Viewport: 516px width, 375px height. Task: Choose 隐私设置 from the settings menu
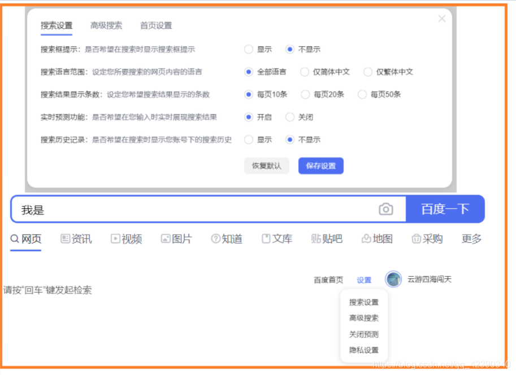click(363, 350)
